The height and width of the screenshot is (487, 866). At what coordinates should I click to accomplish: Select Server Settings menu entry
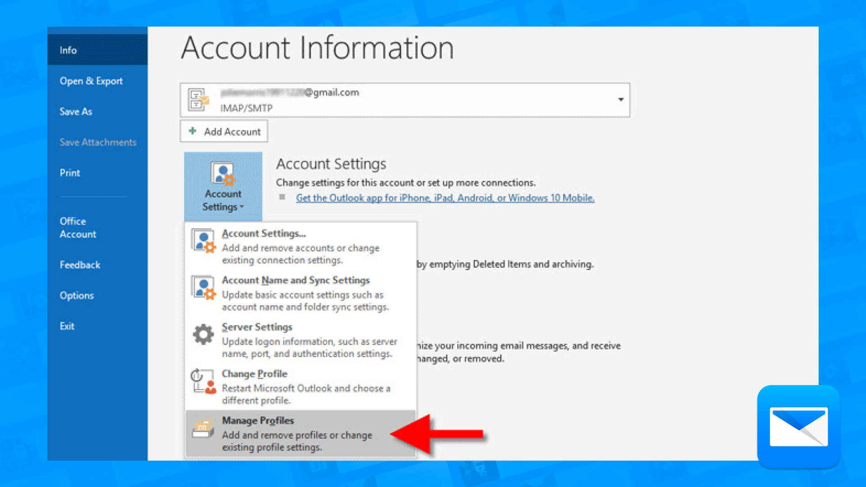coord(257,327)
